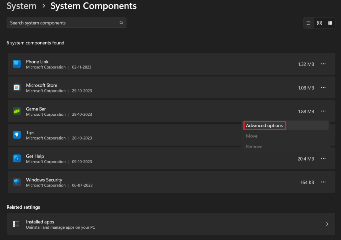Click the Tips lightbulb icon

click(x=17, y=135)
